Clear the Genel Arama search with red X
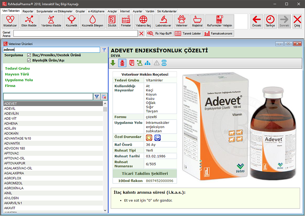The height and width of the screenshot is (216, 305). 141,33
